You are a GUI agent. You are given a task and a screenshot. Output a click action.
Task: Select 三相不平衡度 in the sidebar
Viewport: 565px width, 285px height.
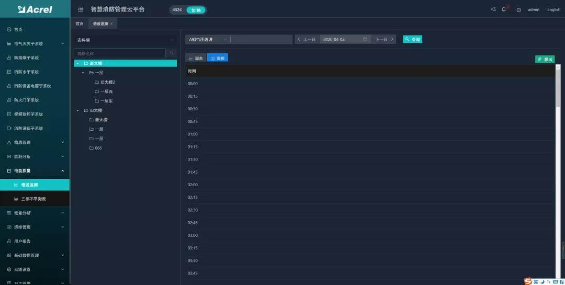pos(33,199)
